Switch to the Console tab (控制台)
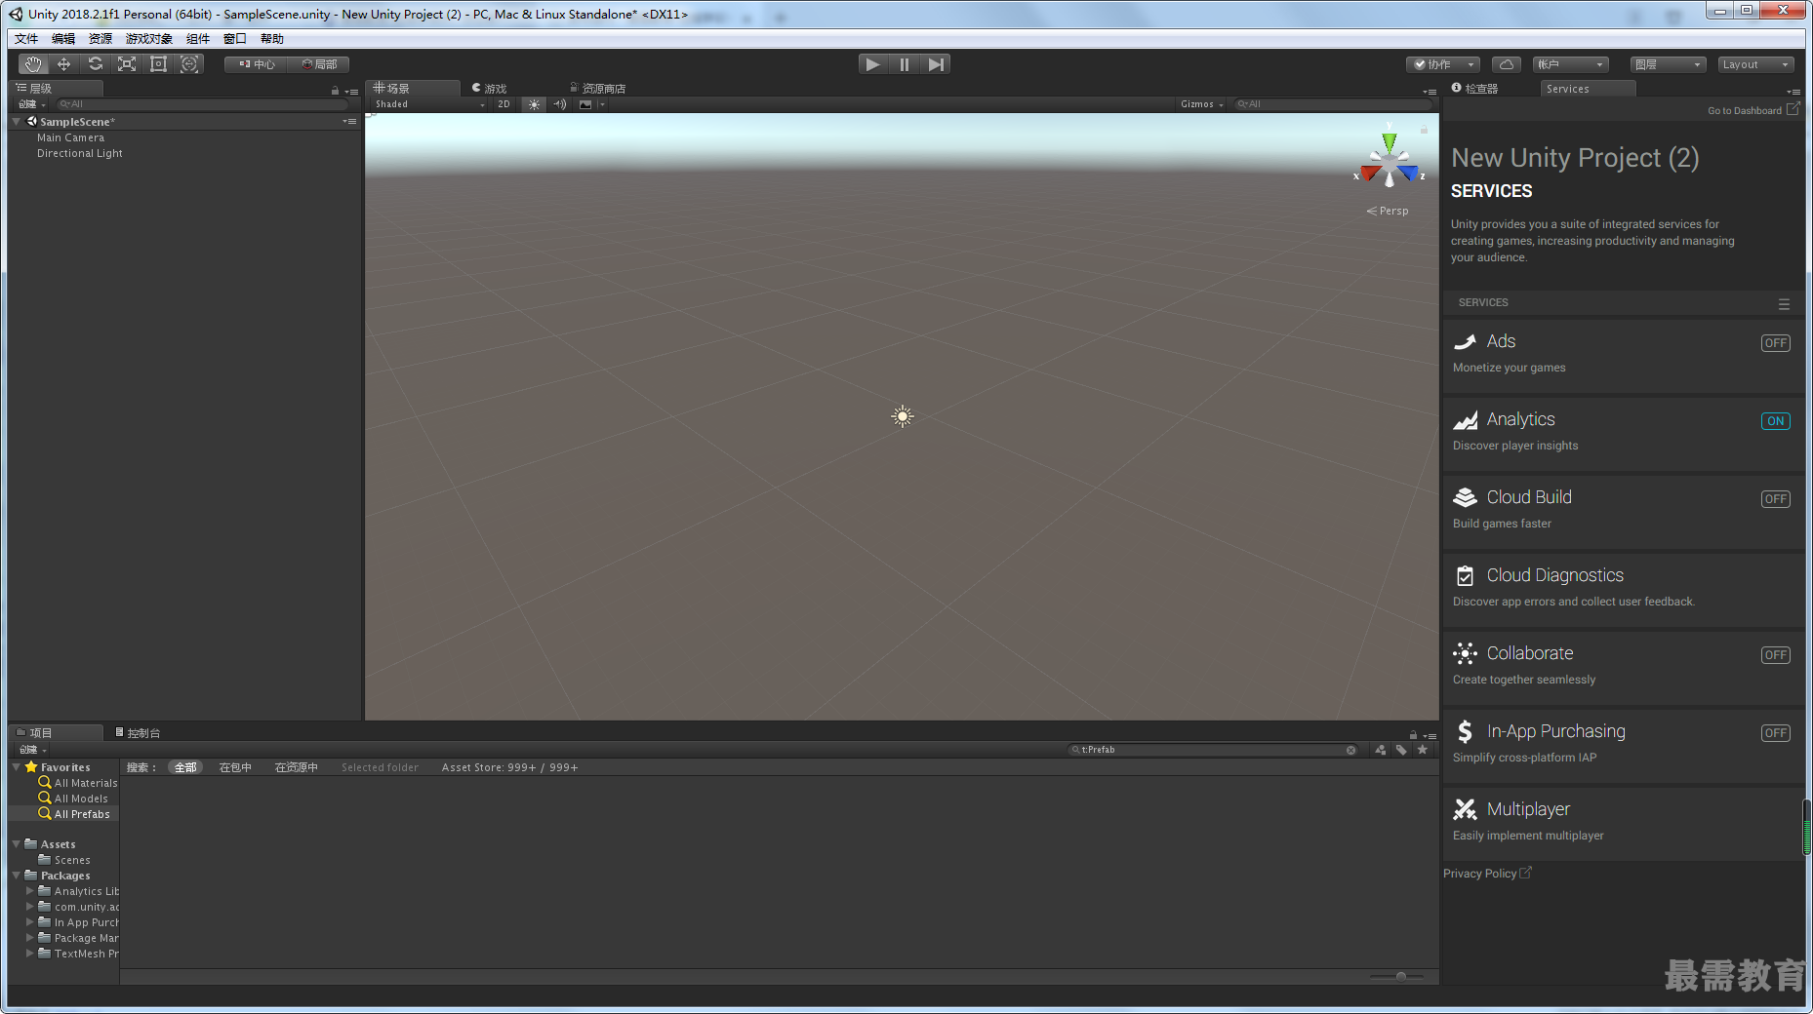This screenshot has height=1014, width=1813. click(138, 733)
